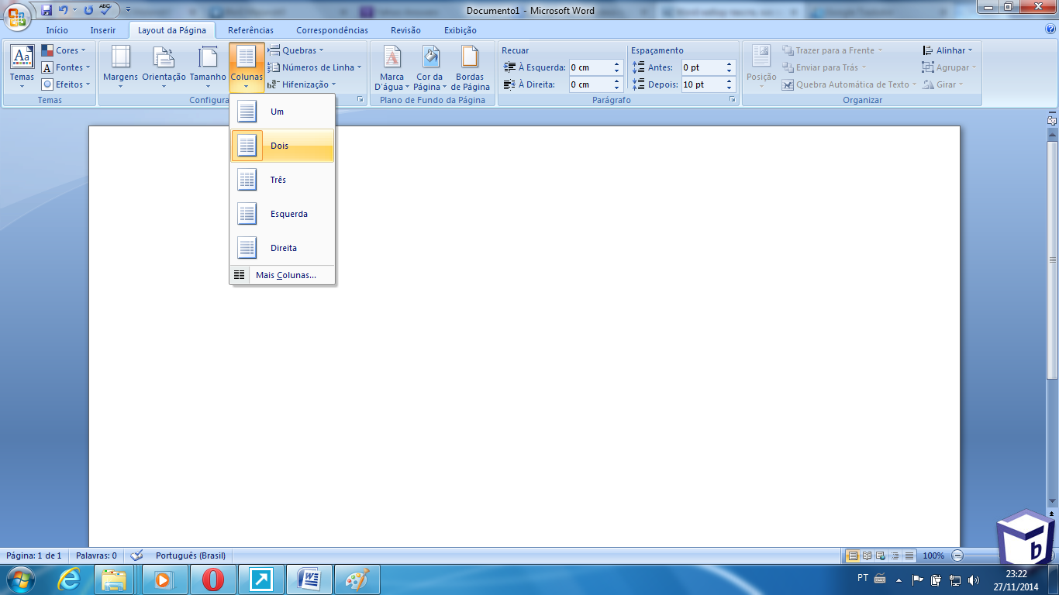Image resolution: width=1059 pixels, height=595 pixels.
Task: Open the Alinhar dropdown
Action: coord(947,50)
